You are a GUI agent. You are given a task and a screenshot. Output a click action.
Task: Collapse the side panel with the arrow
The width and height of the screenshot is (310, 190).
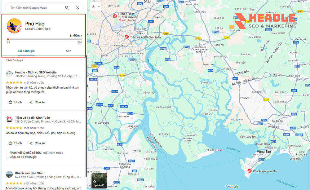point(89,97)
